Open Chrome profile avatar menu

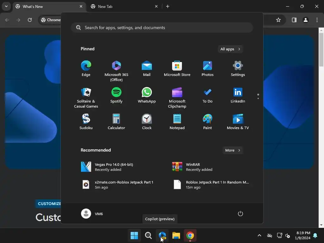tap(306, 20)
